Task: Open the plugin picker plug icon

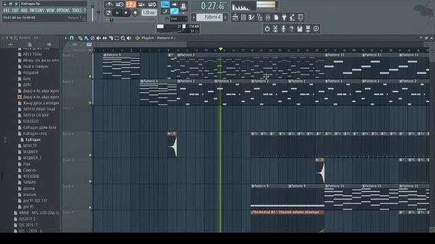Action: (x=284, y=18)
